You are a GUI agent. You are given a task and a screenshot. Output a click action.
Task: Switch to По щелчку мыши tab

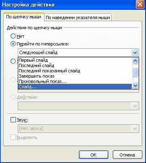point(24,17)
